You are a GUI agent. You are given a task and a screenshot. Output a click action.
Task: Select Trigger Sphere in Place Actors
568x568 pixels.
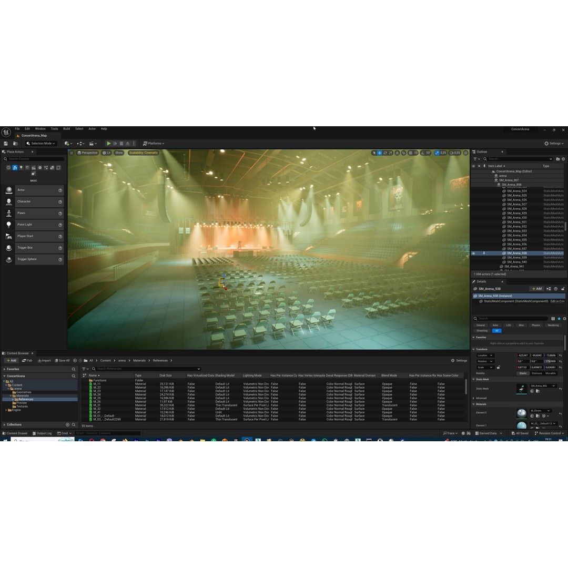(34, 259)
